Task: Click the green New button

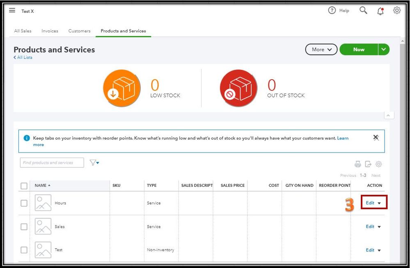Action: click(358, 50)
